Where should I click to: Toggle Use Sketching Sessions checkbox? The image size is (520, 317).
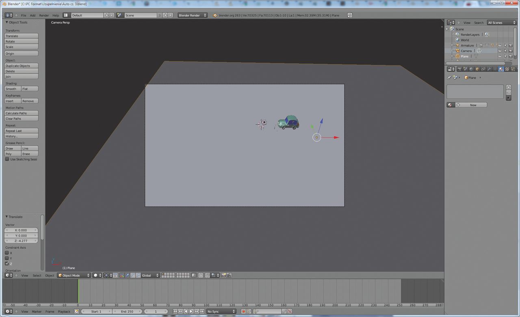(7, 159)
